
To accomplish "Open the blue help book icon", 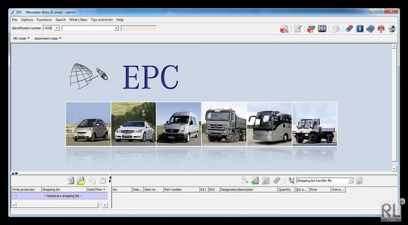I will tap(370, 29).
